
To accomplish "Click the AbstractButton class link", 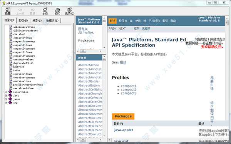I will 89,85.
